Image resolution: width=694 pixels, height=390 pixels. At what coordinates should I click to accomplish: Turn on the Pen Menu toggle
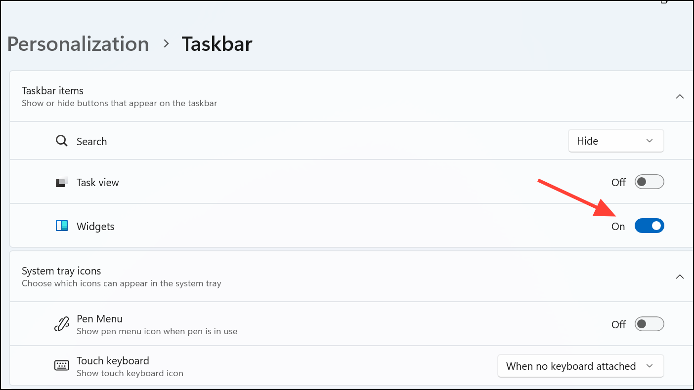[x=649, y=324]
